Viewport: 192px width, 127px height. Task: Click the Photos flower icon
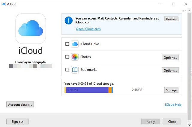coord(75,57)
